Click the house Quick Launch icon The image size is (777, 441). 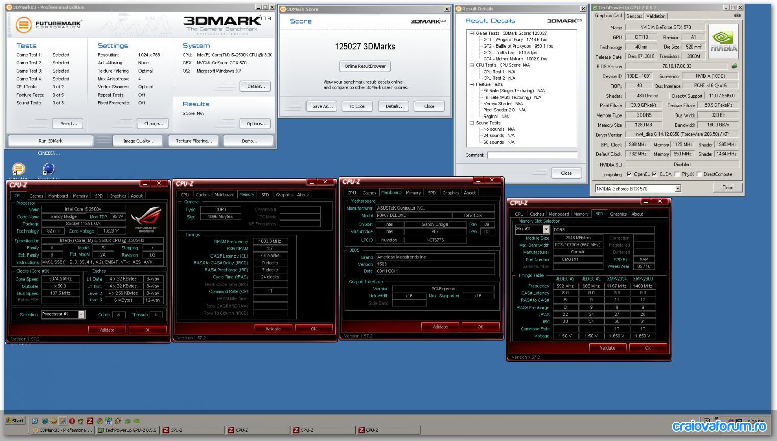81,421
